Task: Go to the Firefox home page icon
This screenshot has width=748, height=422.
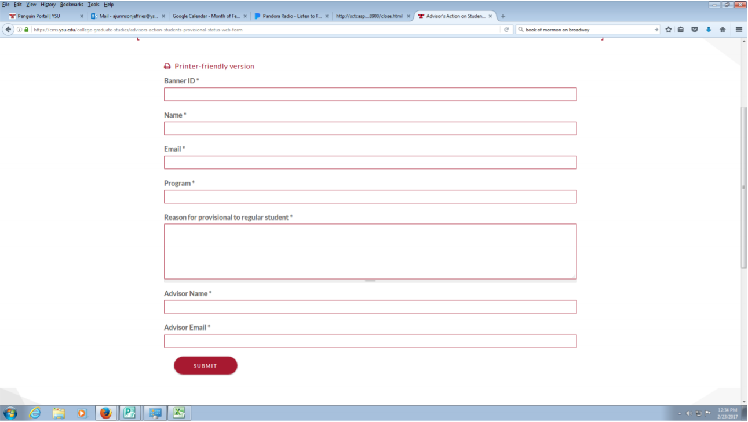Action: (x=723, y=30)
